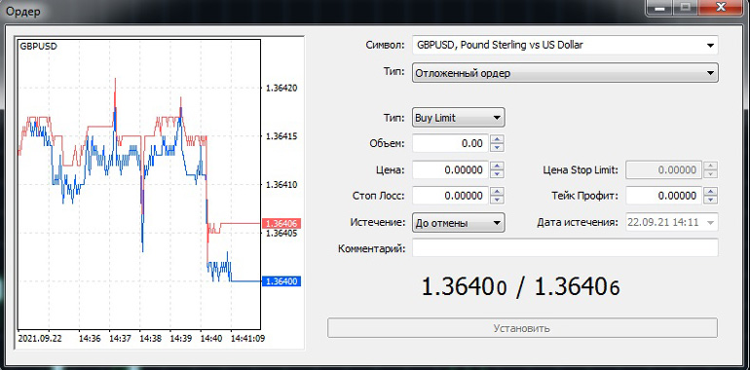750x370 pixels.
Task: Open the Buy Limit order type dropdown
Action: [458, 118]
